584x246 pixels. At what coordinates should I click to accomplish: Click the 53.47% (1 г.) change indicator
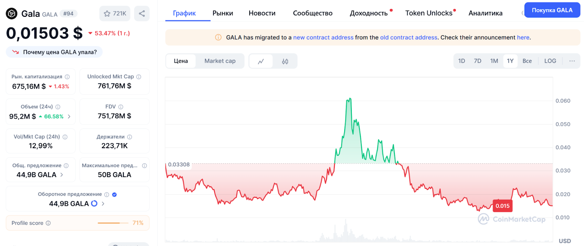(x=109, y=33)
